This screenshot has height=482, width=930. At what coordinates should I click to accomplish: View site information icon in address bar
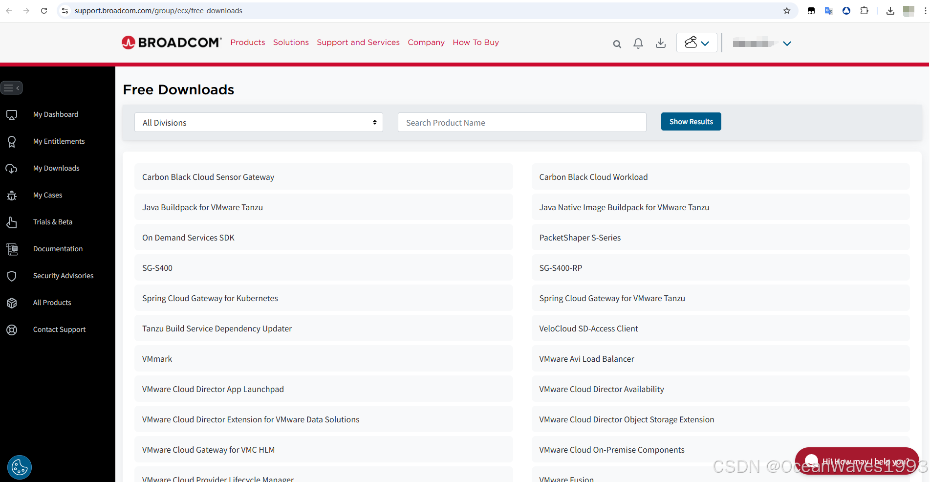point(65,11)
